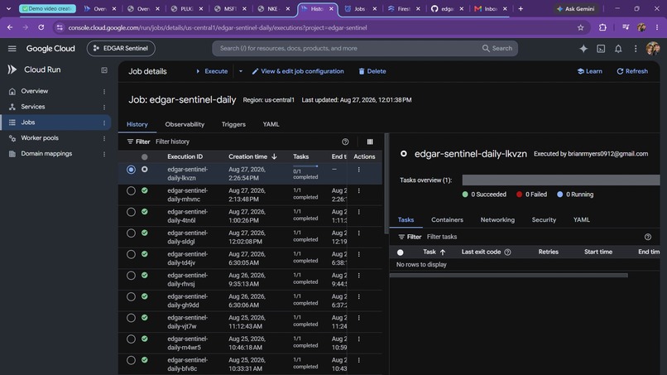Select radio button for edgar-sentinel-daily-m4wr5
The height and width of the screenshot is (375, 667).
(x=131, y=339)
